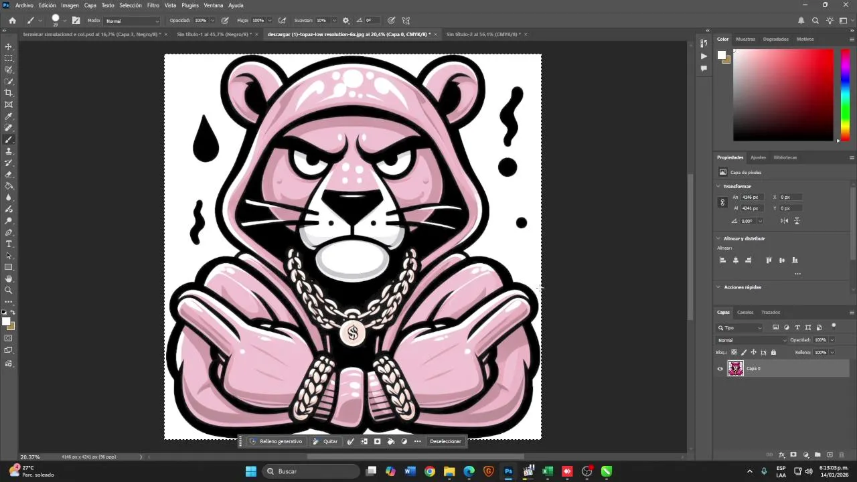
Task: Open brush preset picker arrow
Action: coord(64,21)
